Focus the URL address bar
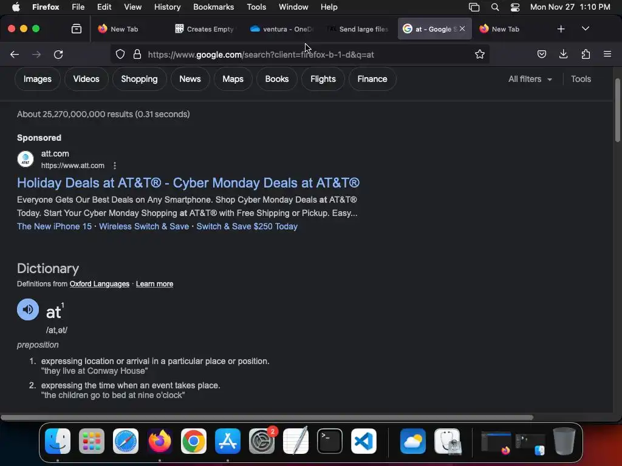This screenshot has height=466, width=622. [x=299, y=54]
